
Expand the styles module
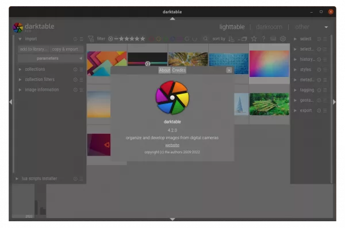(296, 69)
